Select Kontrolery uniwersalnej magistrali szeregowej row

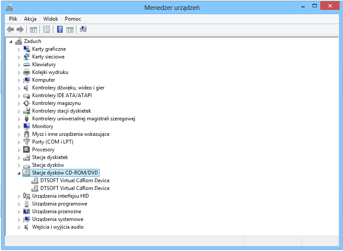click(84, 119)
